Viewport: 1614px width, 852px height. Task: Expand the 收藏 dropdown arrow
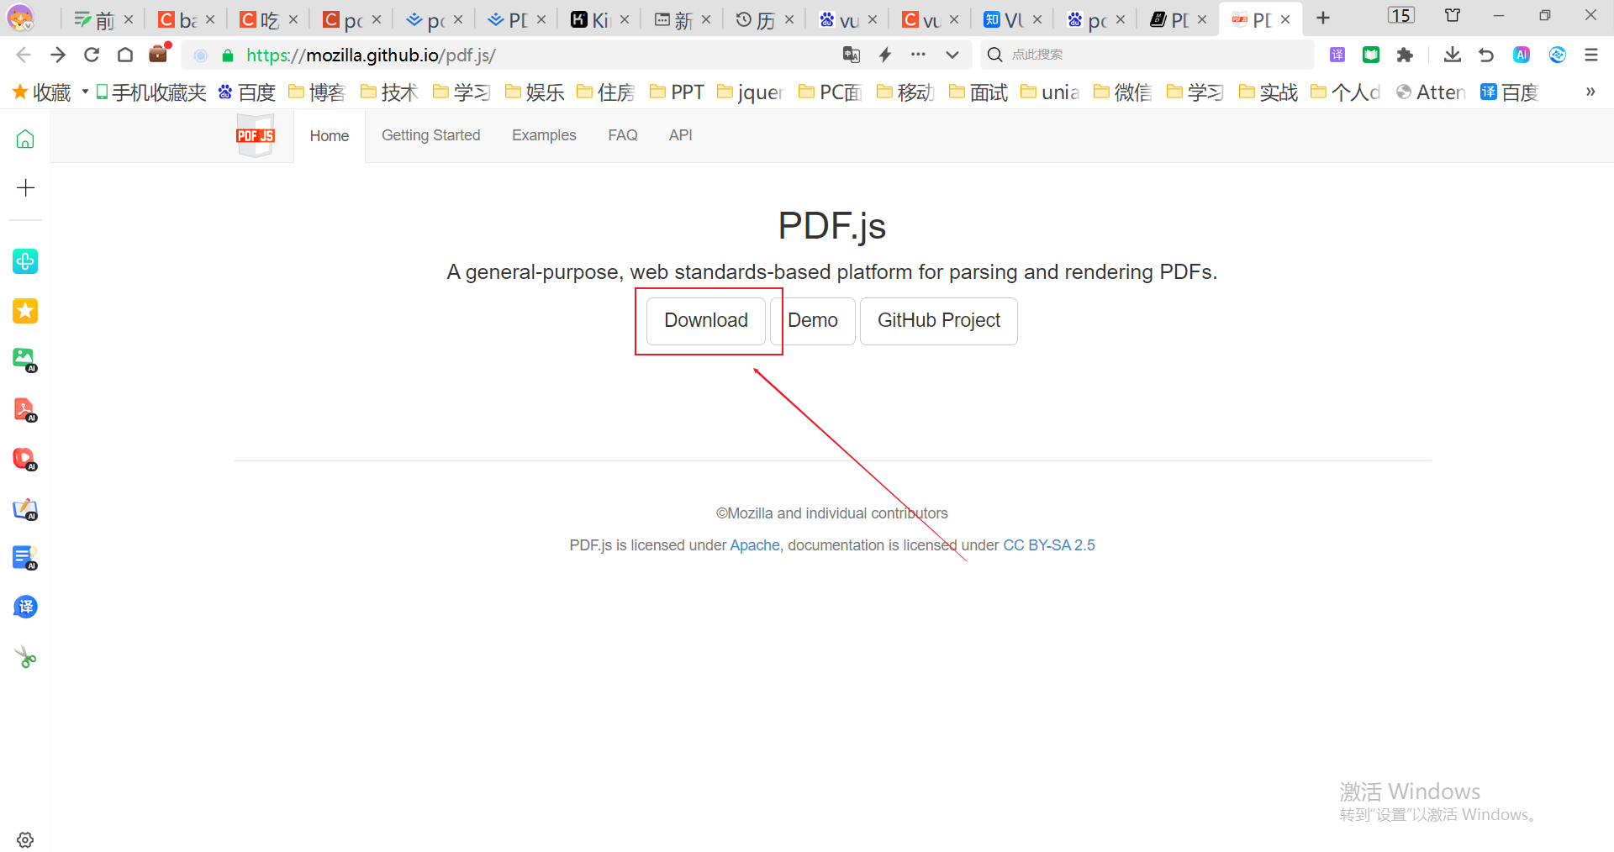pyautogui.click(x=85, y=92)
